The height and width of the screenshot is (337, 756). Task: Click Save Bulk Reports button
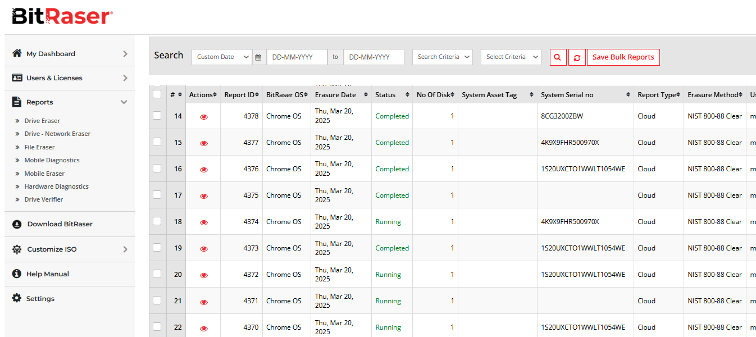623,57
